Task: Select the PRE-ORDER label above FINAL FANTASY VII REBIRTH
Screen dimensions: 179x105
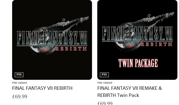Action: [x=20, y=83]
